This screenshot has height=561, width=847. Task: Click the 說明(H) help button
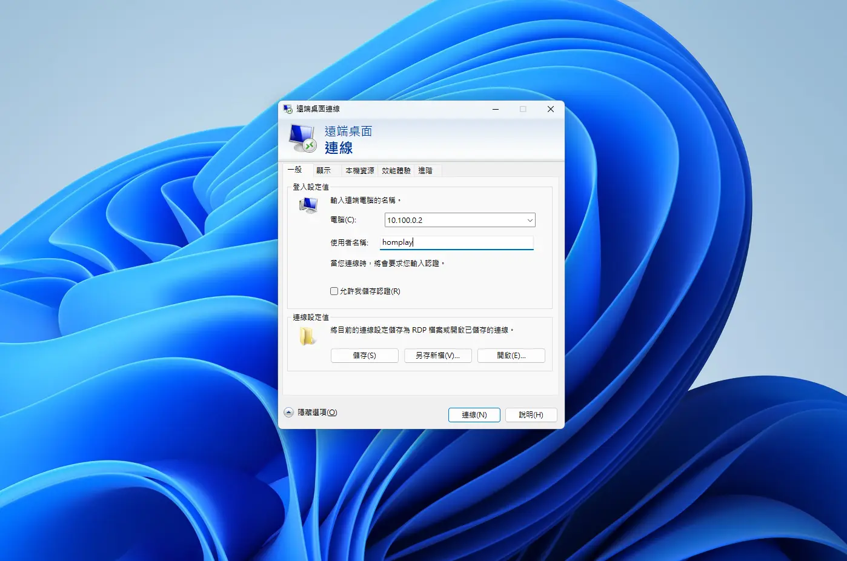click(x=531, y=415)
